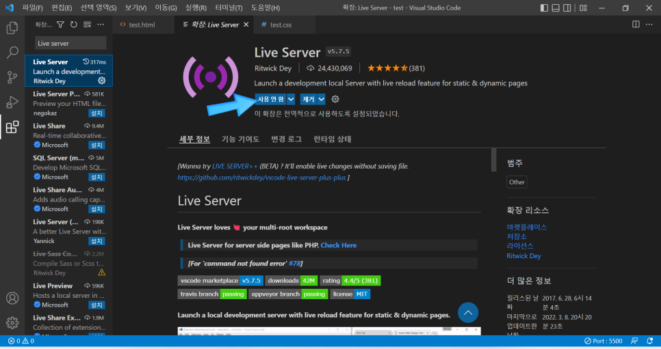
Task: Open the 파일(F) menu
Action: pos(32,8)
